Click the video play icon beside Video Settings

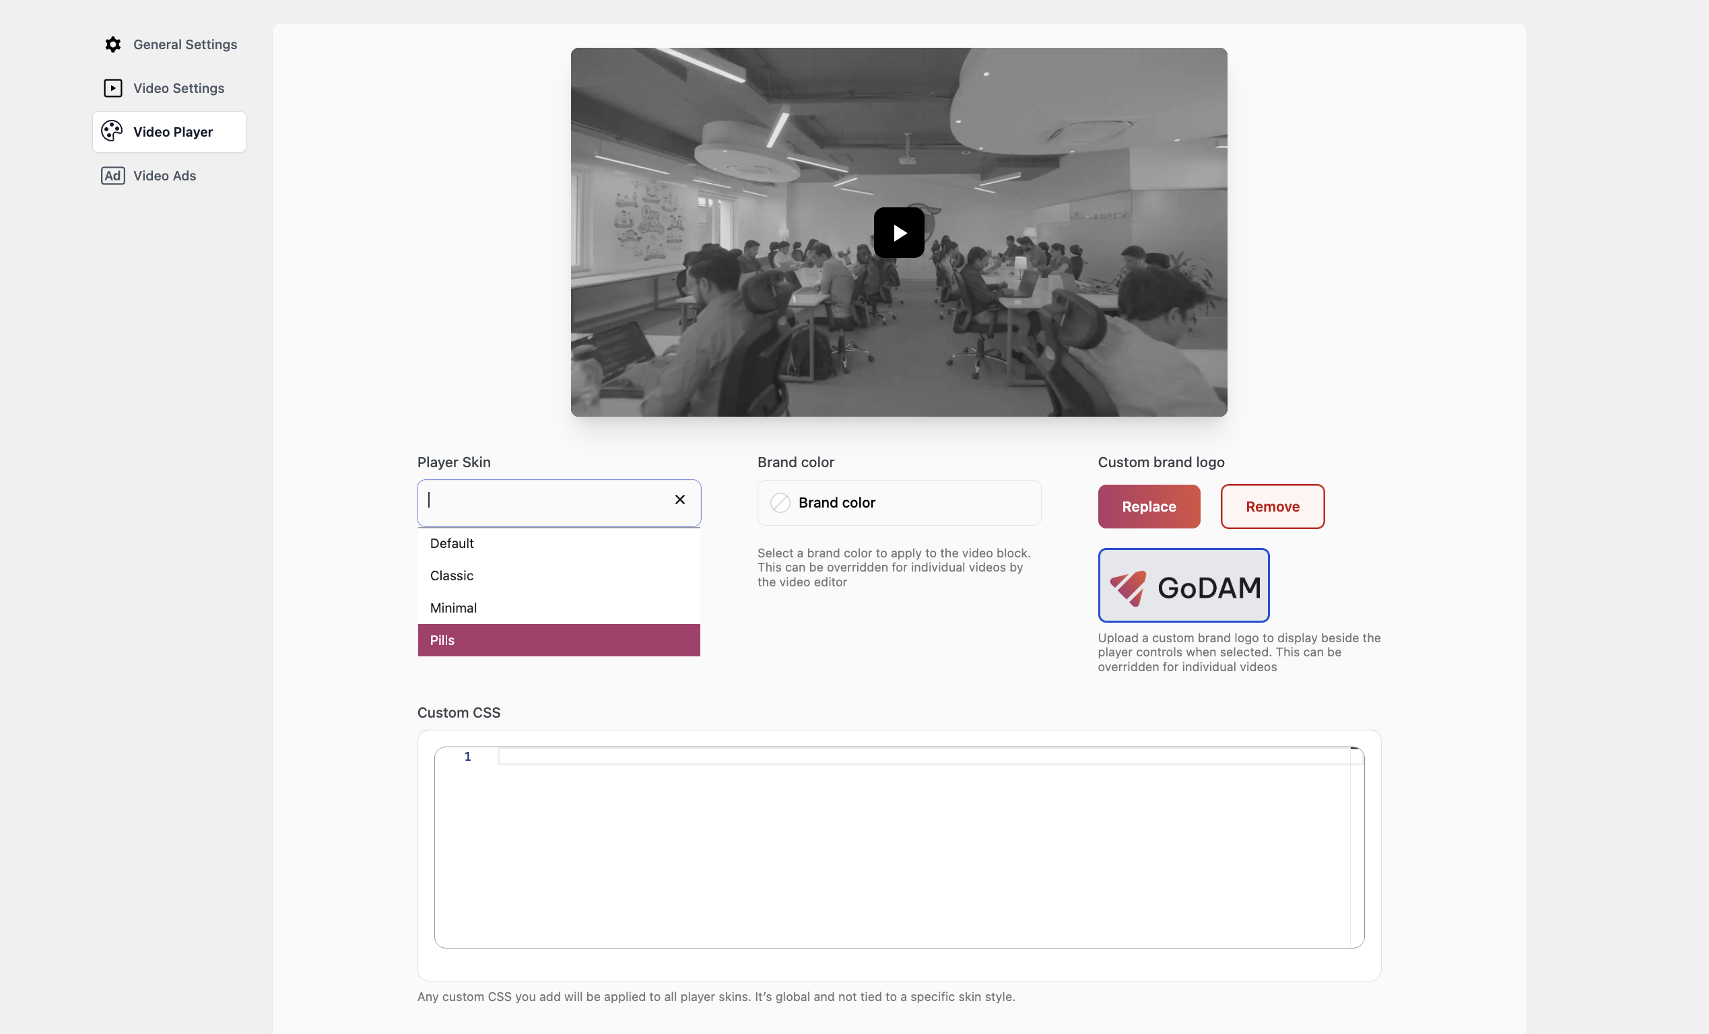coord(113,88)
